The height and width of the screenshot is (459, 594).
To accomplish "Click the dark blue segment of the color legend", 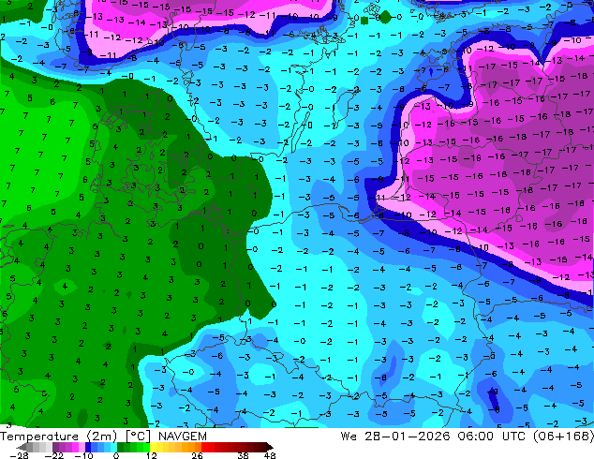I will click(x=88, y=447).
